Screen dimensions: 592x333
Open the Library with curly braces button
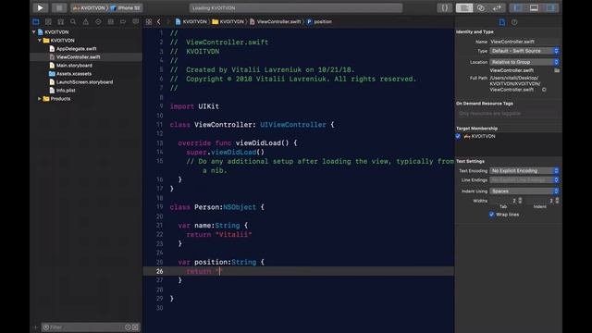point(444,7)
